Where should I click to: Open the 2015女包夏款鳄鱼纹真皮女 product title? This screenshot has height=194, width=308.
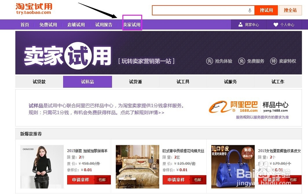(280, 151)
